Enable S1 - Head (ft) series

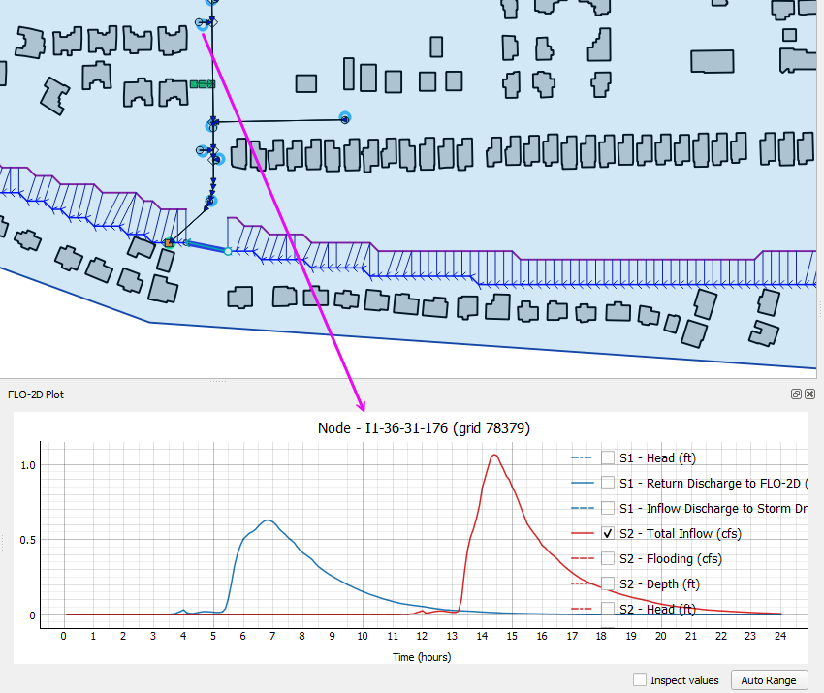coord(608,457)
